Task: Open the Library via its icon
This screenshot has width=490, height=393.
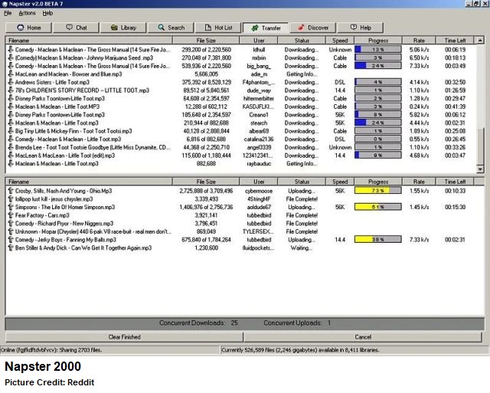Action: (x=113, y=28)
